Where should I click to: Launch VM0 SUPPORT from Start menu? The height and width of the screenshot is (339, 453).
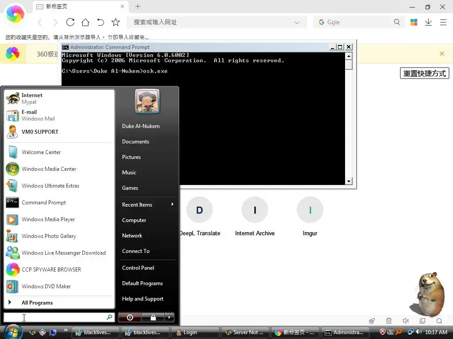[59, 132]
